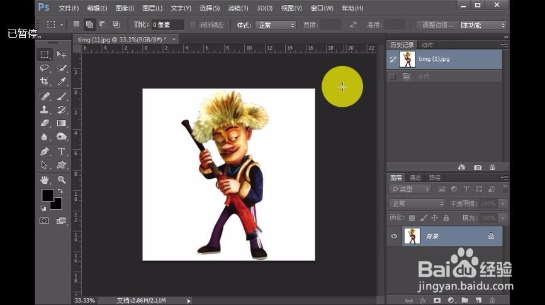Viewport: 545px width, 305px height.
Task: Select the Pen tool
Action: [45, 151]
